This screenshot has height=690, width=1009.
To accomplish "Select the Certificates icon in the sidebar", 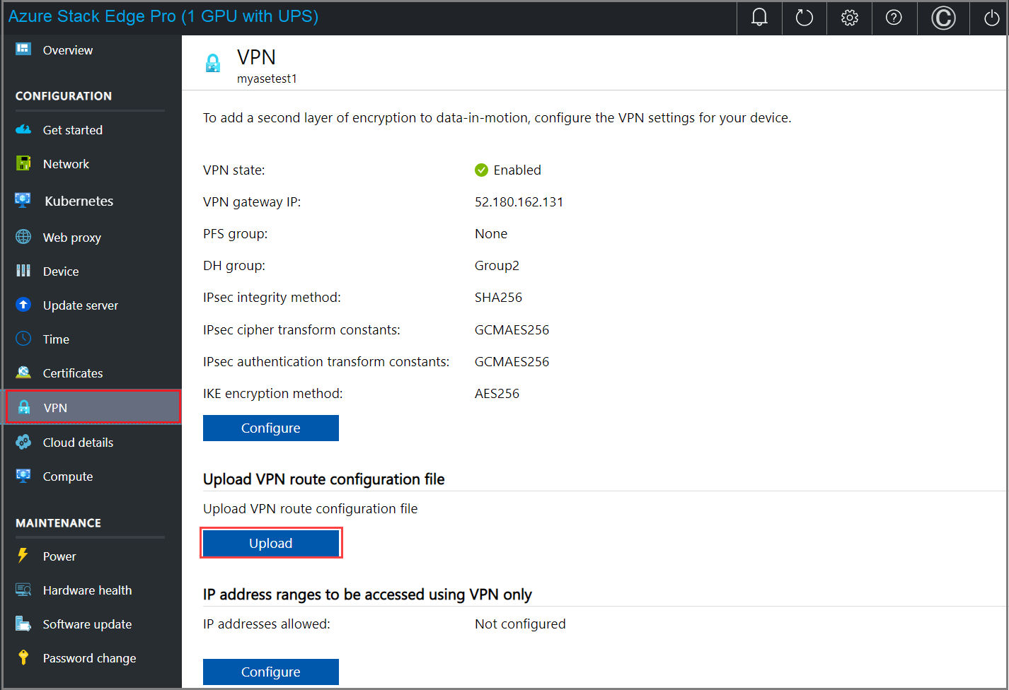I will [x=24, y=373].
